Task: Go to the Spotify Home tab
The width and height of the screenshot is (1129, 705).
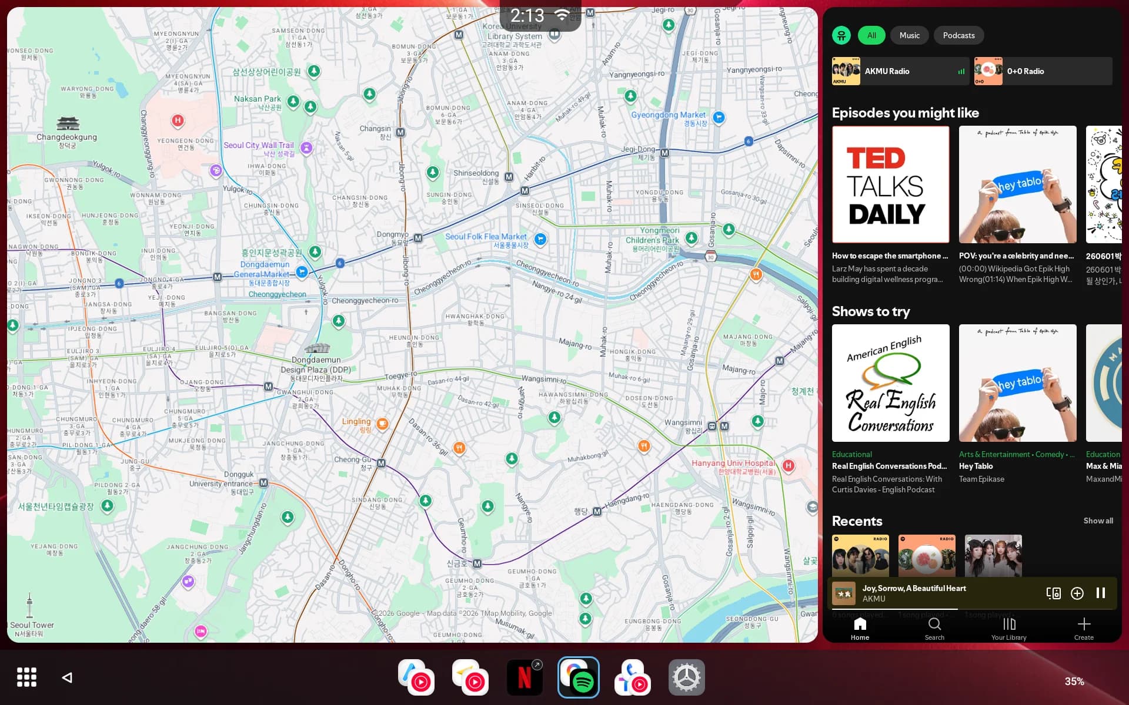Action: tap(860, 629)
